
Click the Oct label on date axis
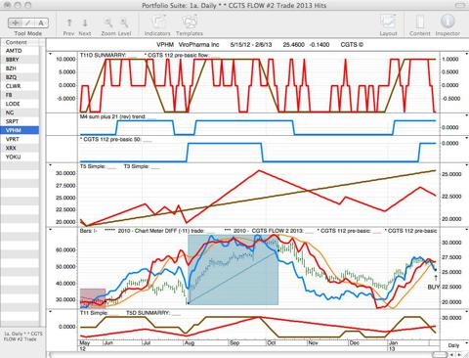272,343
